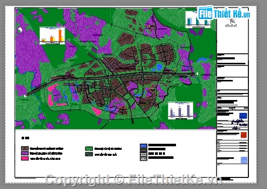Open the teal bar chart inset

click(198, 20)
